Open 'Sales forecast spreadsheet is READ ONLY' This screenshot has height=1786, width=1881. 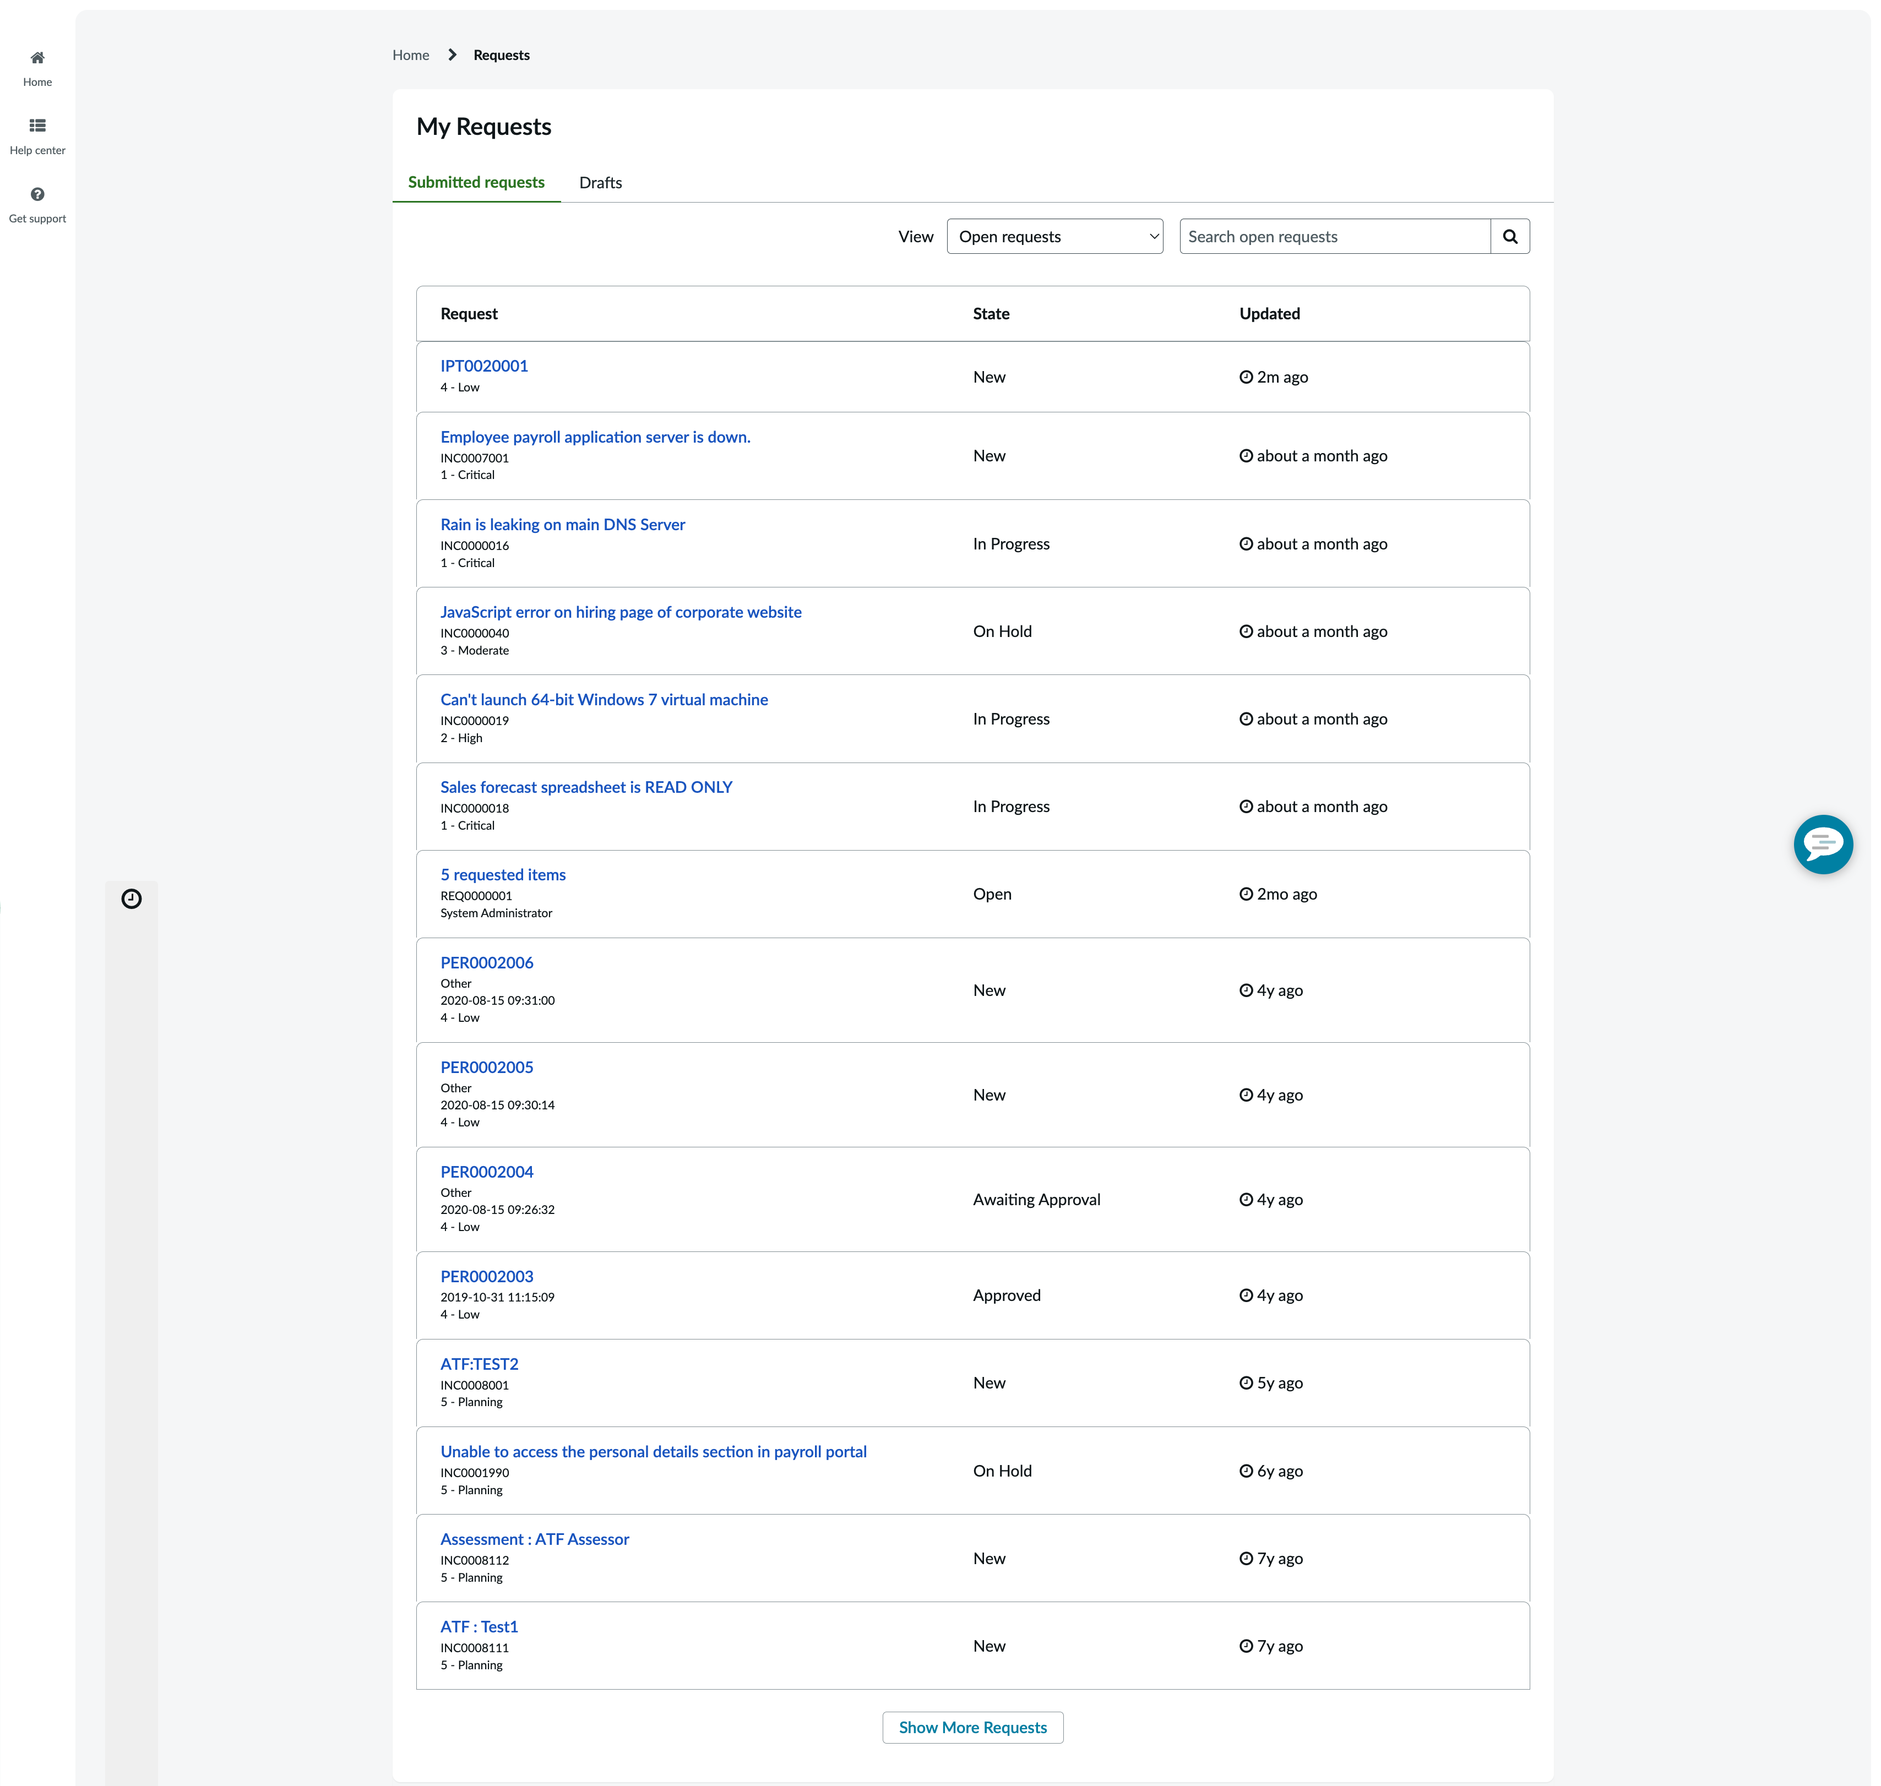(x=586, y=787)
